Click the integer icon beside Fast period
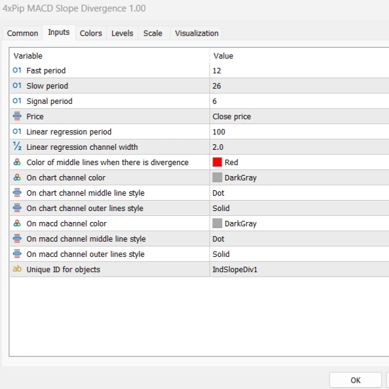The height and width of the screenshot is (389, 389). click(17, 70)
